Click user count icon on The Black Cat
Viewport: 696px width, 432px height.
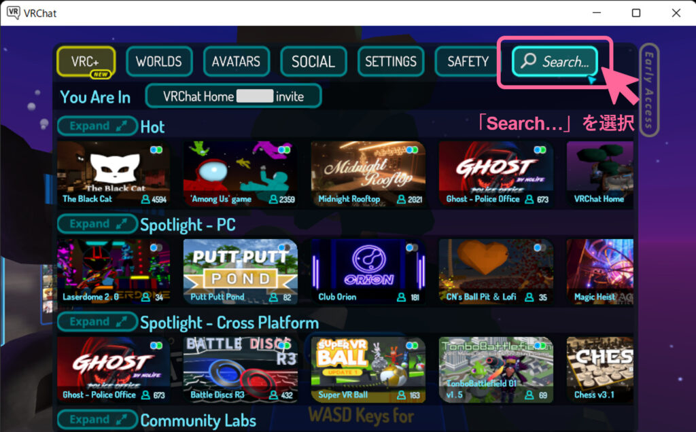[x=145, y=199]
